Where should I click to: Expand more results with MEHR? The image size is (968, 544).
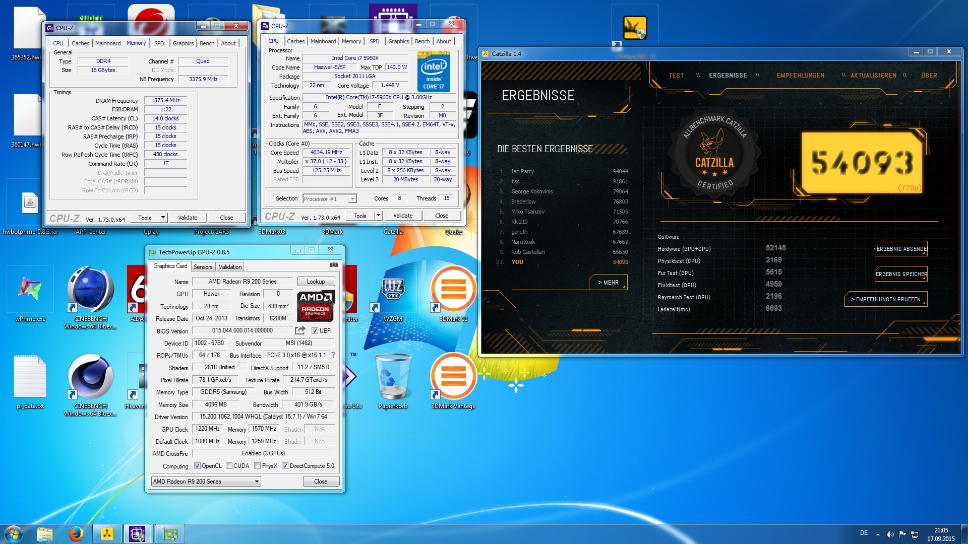(608, 282)
